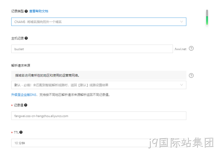
Task: Expand the CNAME record type dropdown
Action: pyautogui.click(x=99, y=22)
